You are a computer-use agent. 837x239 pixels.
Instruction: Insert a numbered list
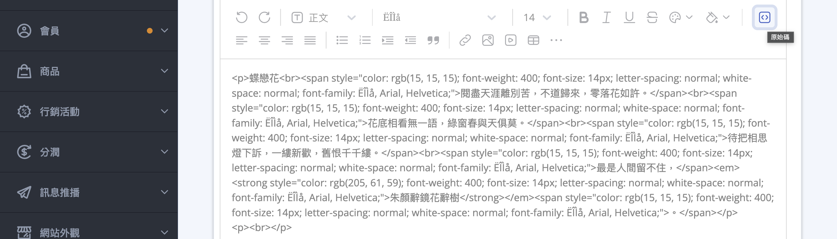pos(365,40)
